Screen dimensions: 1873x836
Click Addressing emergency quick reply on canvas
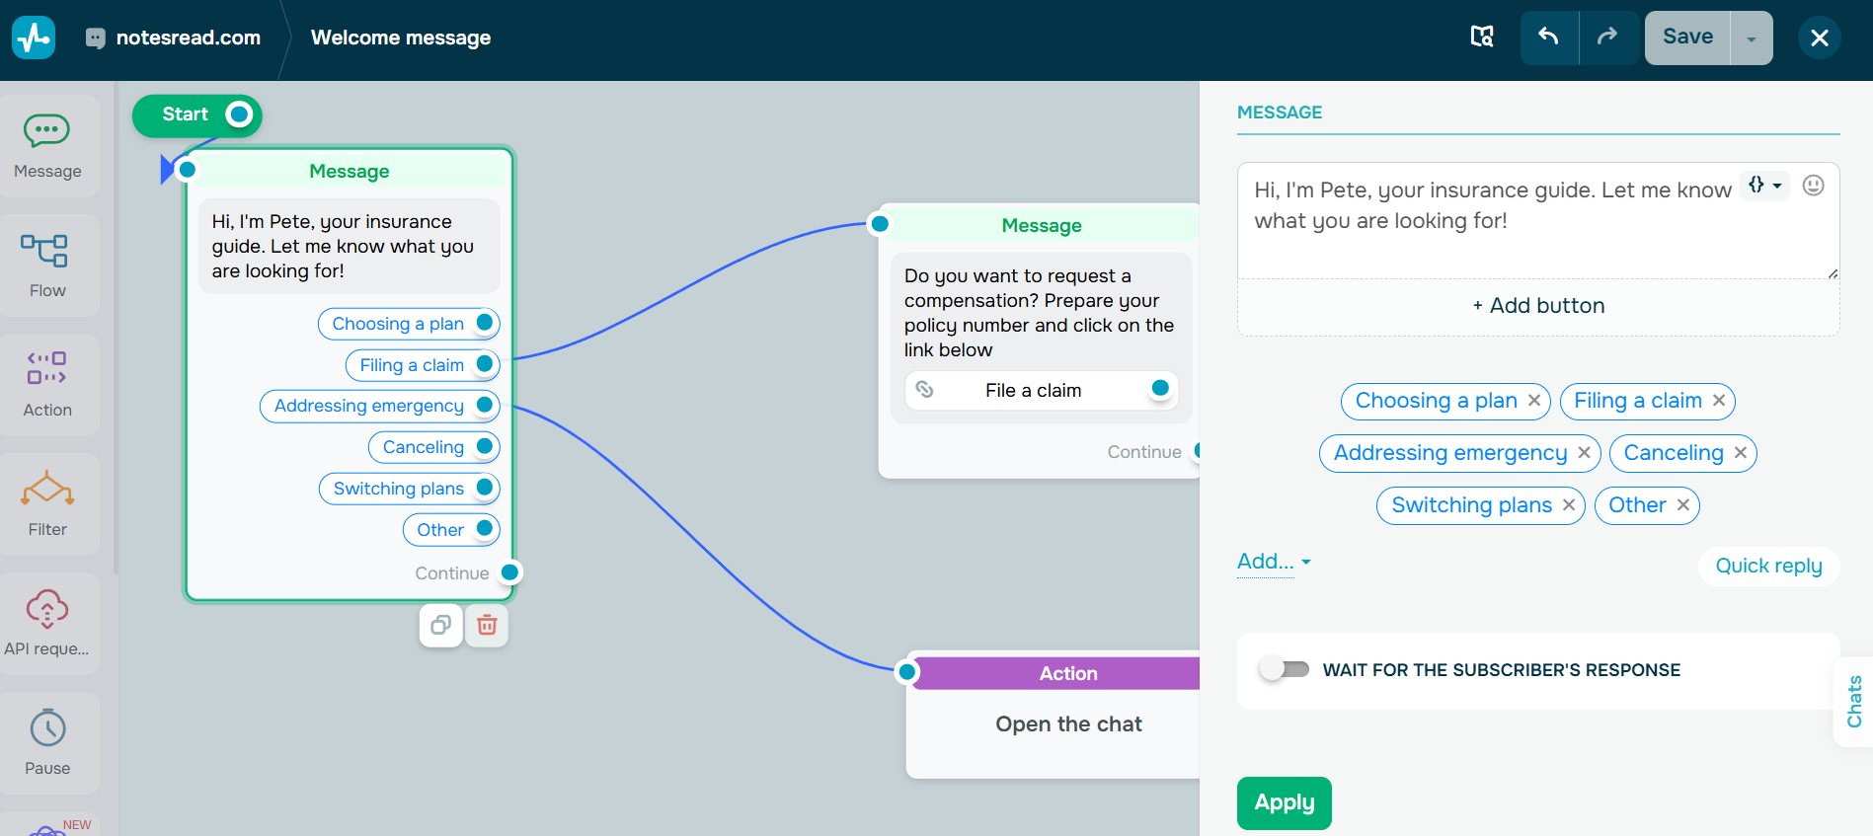(x=380, y=406)
